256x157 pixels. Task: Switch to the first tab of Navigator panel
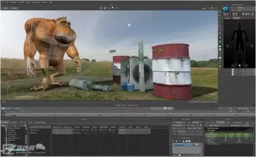coord(5,122)
